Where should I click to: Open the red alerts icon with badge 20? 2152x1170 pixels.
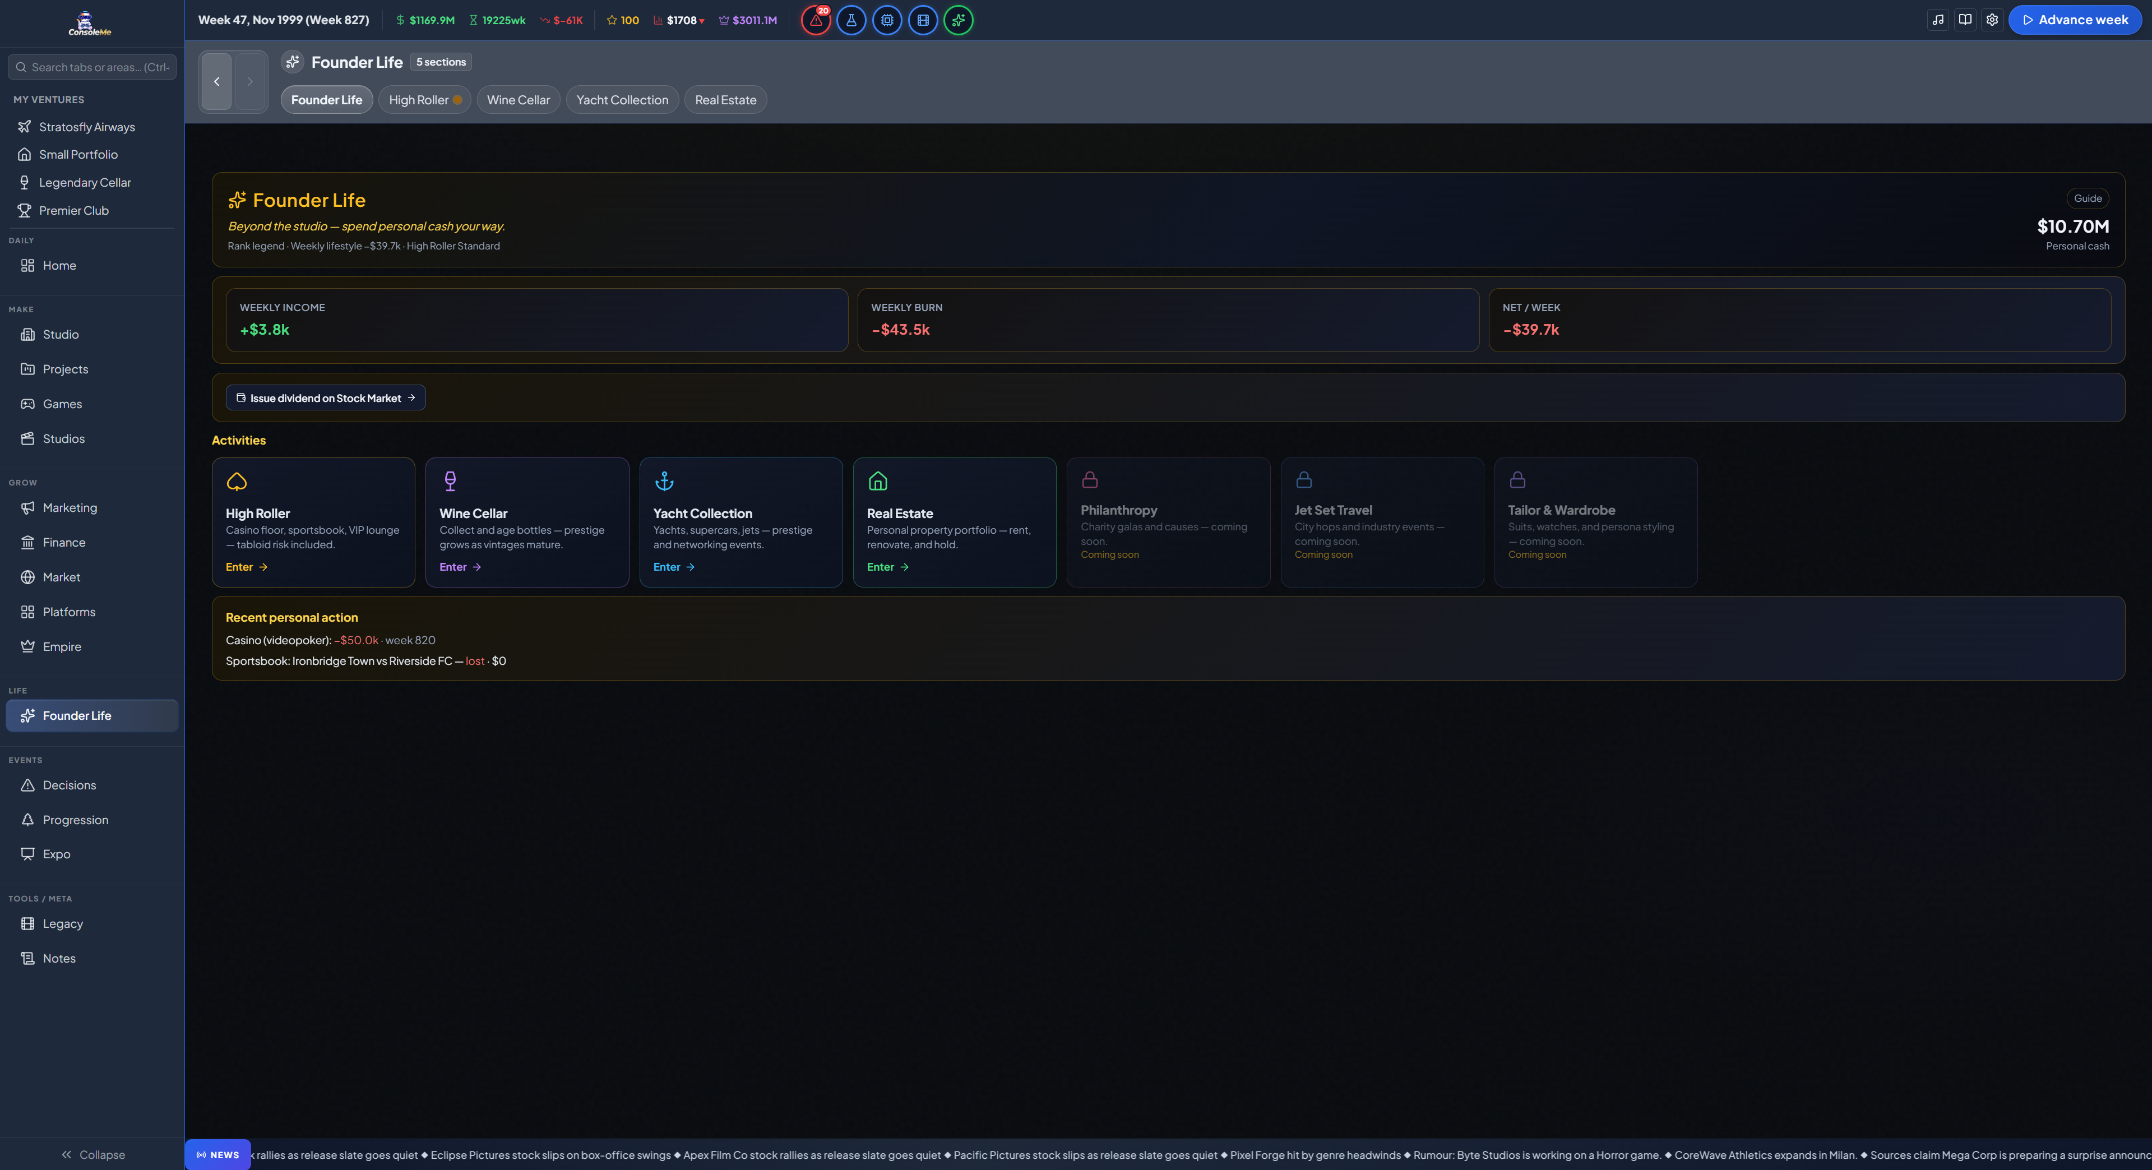[816, 20]
